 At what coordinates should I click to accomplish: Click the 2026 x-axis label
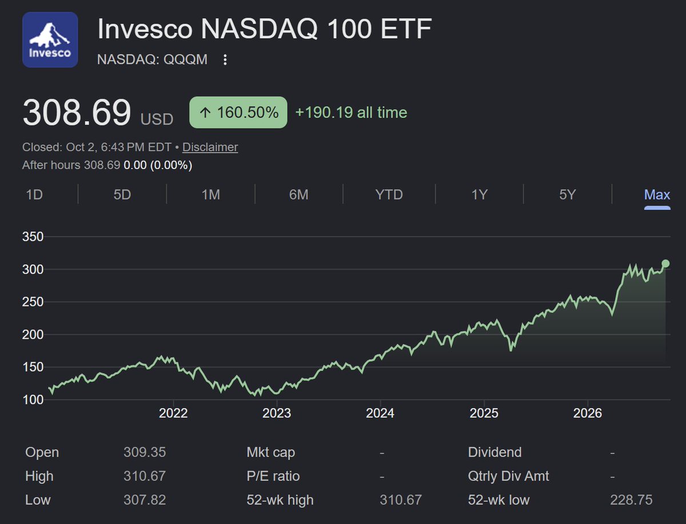(x=588, y=413)
